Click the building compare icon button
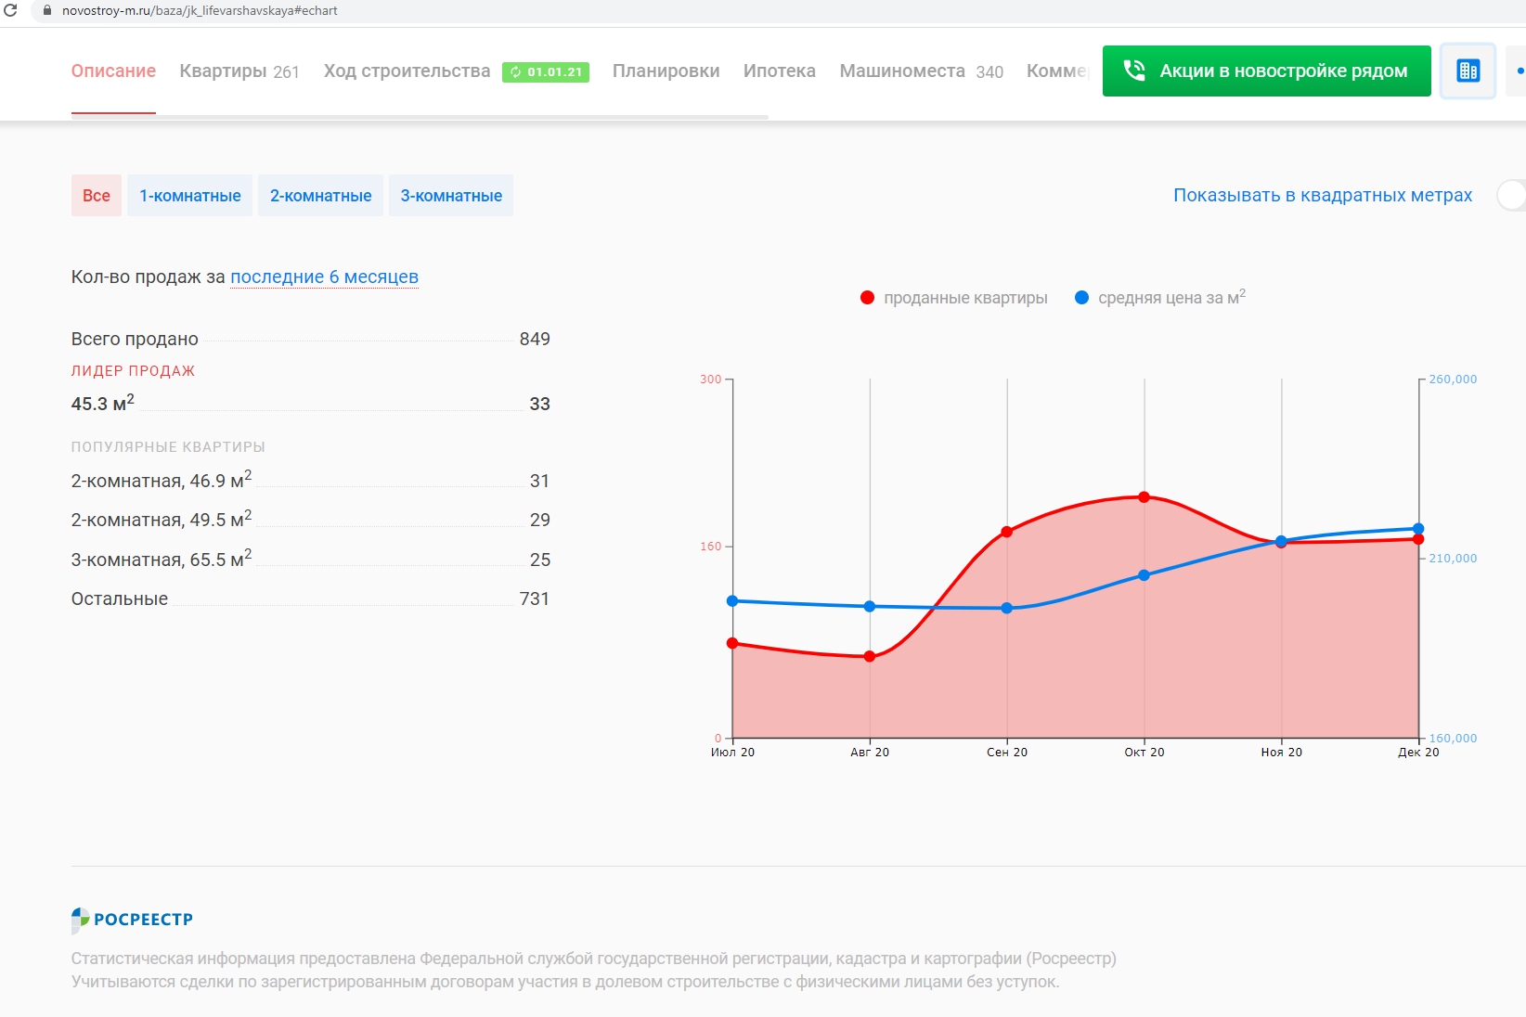Screen dimensions: 1526x1017 1468,71
